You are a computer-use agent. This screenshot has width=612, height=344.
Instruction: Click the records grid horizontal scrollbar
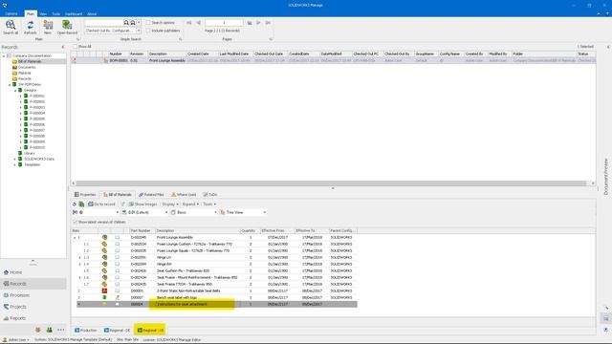pos(331,183)
